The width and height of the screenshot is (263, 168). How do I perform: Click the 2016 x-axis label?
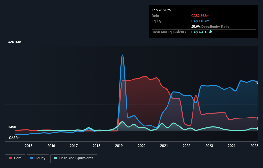(51, 146)
